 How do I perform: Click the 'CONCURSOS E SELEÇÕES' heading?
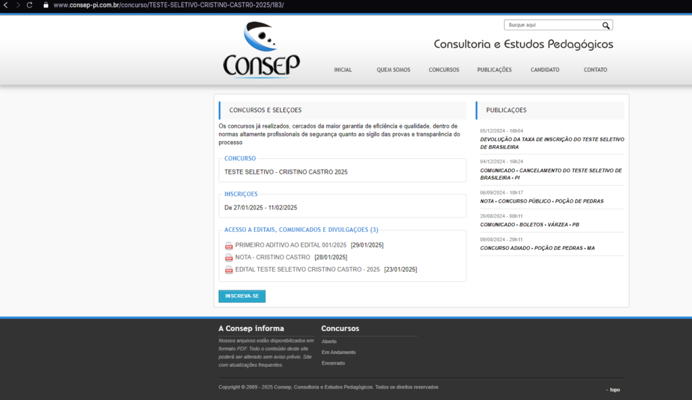[x=265, y=110]
